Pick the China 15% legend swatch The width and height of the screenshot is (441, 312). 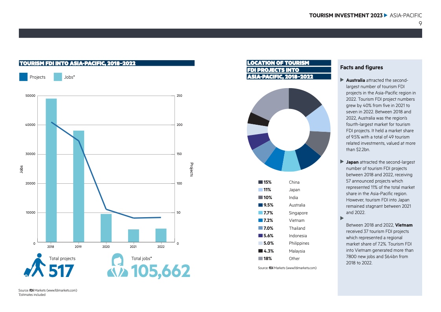(x=260, y=182)
